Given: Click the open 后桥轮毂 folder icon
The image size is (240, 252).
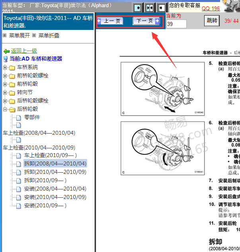Looking at the screenshot, I should 12,109.
